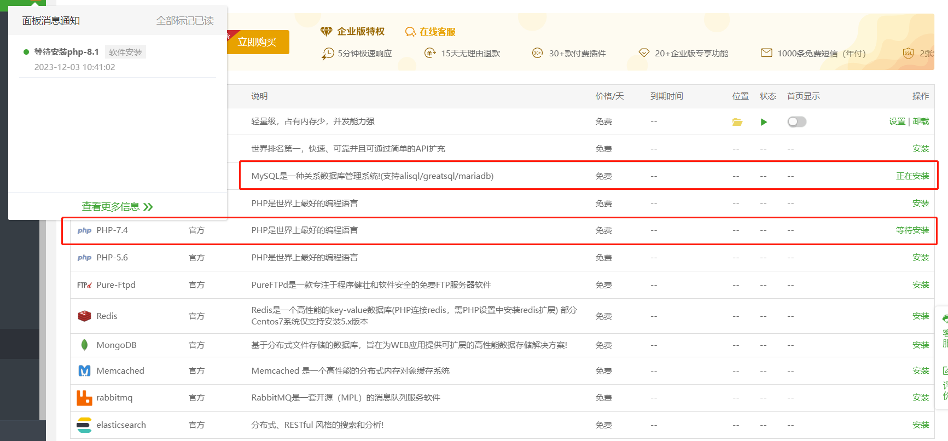Click the notification timestamp 2023-12-03 10:41:02

[75, 67]
